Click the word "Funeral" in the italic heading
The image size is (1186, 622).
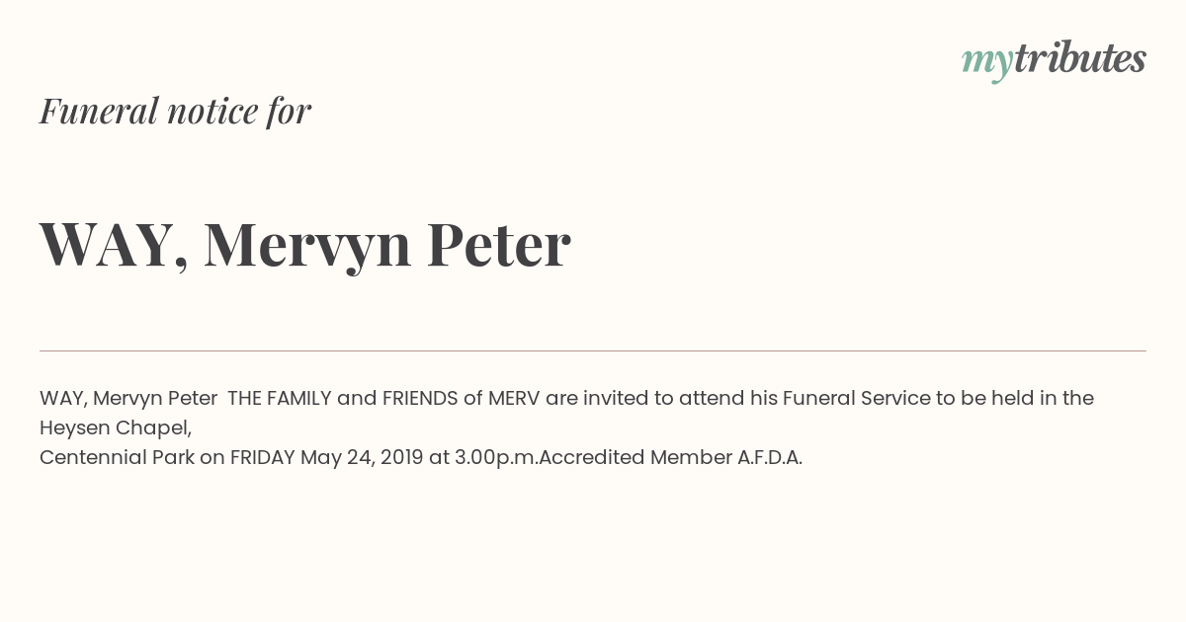[x=99, y=111]
